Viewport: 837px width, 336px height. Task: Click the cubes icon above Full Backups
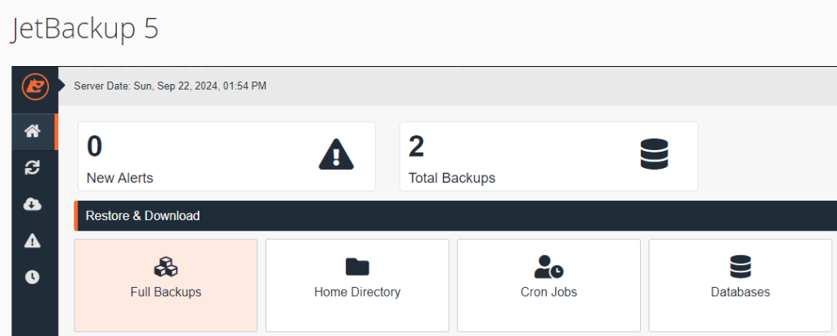(165, 266)
